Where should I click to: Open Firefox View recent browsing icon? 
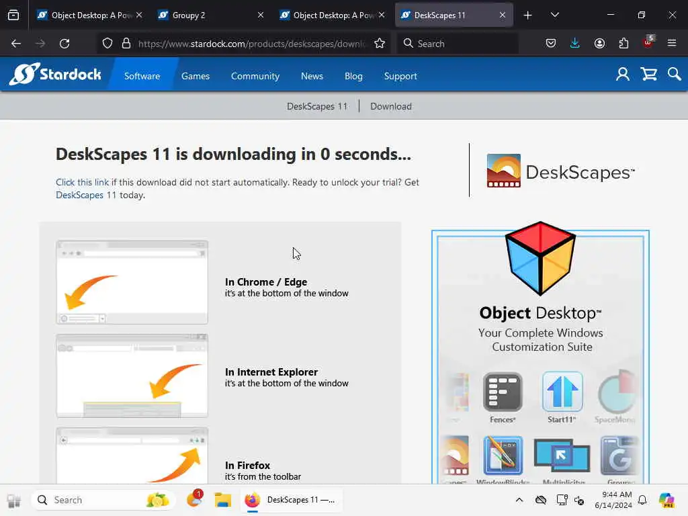click(13, 15)
